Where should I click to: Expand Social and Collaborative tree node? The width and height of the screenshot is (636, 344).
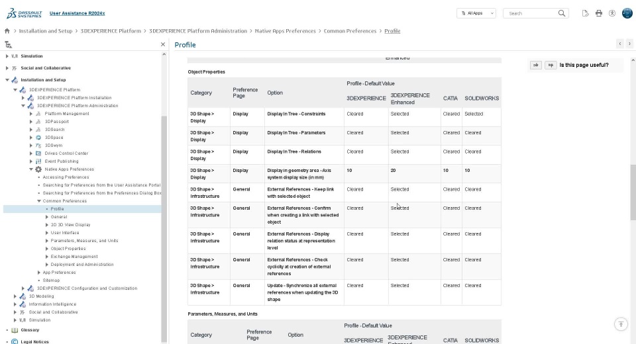click(x=7, y=68)
